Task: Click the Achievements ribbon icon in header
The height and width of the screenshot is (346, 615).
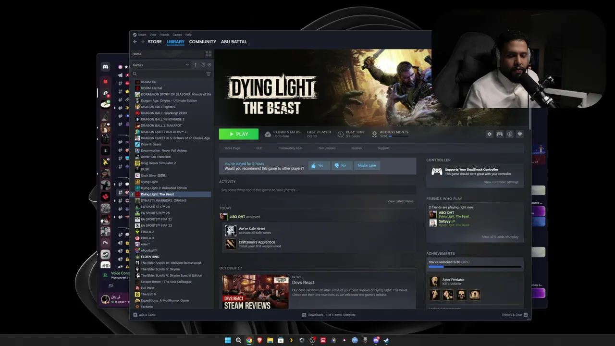Action: coord(375,134)
